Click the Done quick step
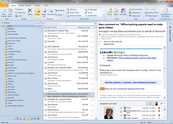Viewport: 173px width, 124px height. click(x=88, y=13)
